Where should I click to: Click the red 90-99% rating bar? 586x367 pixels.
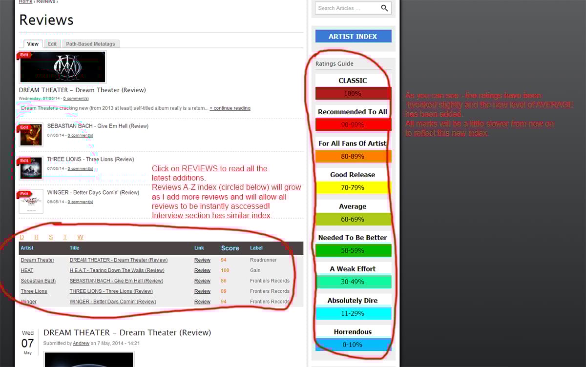pos(353,124)
